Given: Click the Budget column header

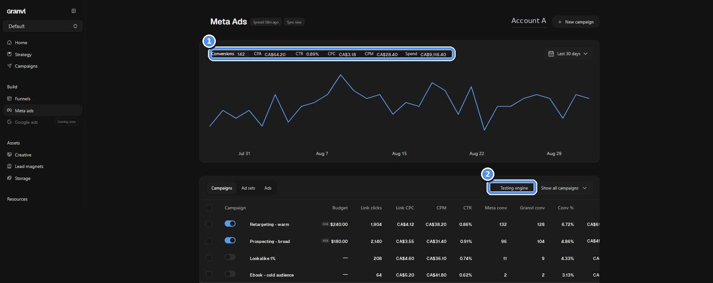Looking at the screenshot, I should tap(340, 208).
